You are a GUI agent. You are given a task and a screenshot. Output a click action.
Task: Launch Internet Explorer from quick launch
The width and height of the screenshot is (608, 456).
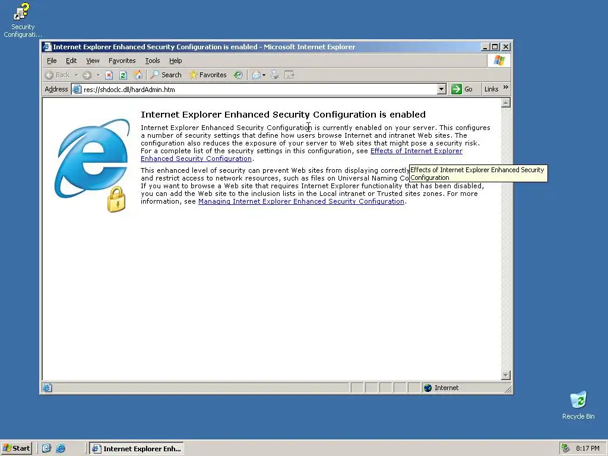(61, 448)
